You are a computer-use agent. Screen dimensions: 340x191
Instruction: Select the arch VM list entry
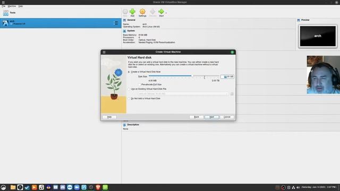[x=61, y=23]
